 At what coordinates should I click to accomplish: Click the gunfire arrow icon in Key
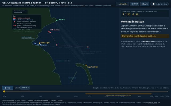pyautogui.click(x=15, y=26)
